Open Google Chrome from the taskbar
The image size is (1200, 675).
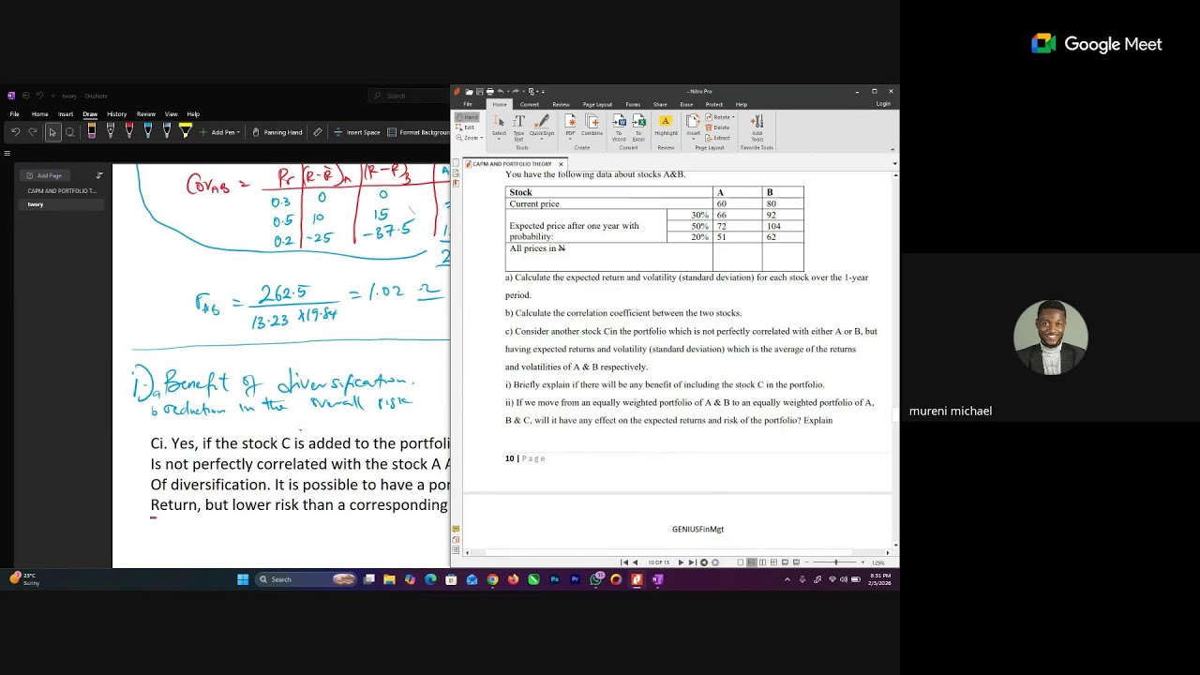click(492, 579)
